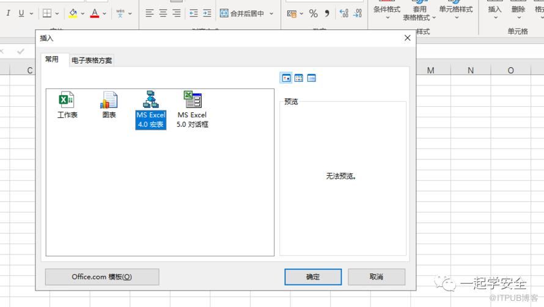
Task: Select the 工作表 worksheet icon
Action: click(x=67, y=105)
